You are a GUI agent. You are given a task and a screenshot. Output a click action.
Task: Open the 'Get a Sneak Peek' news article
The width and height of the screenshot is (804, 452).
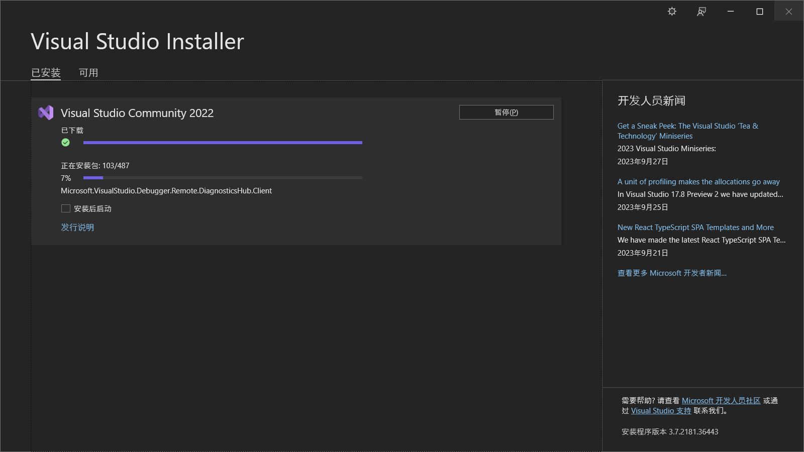pyautogui.click(x=688, y=131)
